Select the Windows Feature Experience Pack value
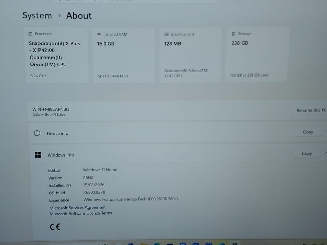 click(x=131, y=199)
